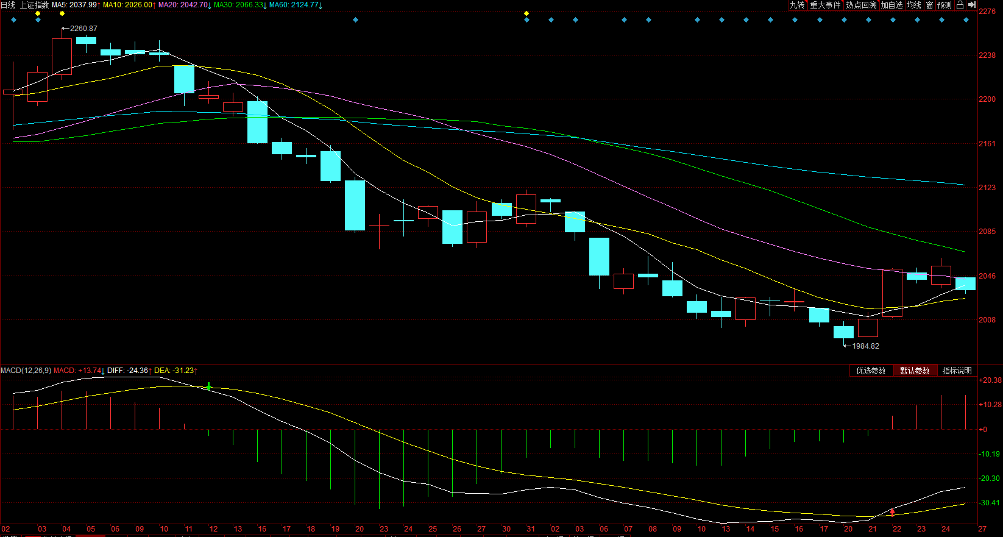
Task: Click the yellow event dot above the 2260.87 candle
Action: [62, 13]
